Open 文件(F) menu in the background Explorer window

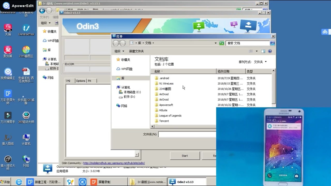(44, 17)
